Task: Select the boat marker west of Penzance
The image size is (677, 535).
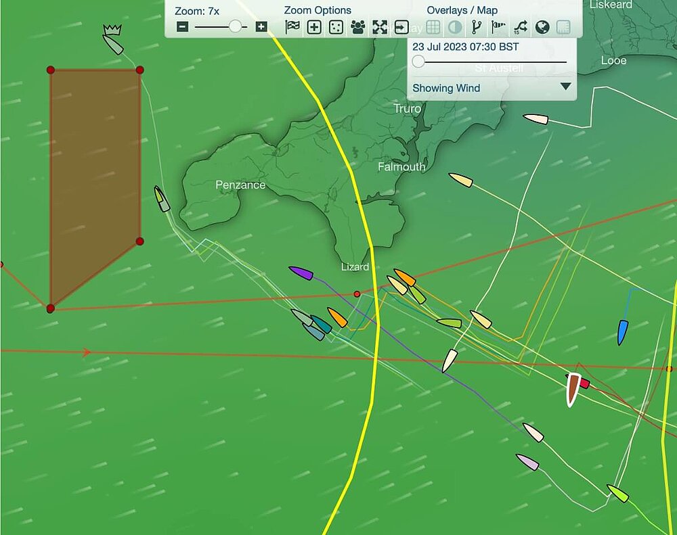Action: (162, 199)
